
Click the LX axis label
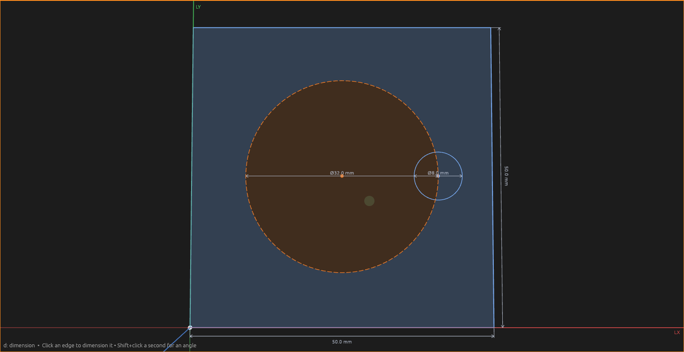677,332
